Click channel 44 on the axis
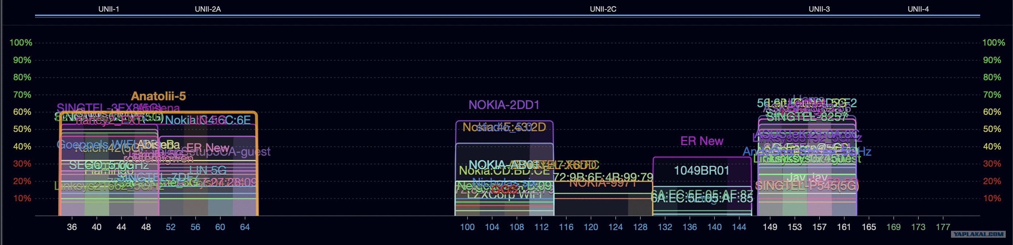The width and height of the screenshot is (1013, 245). 121,227
